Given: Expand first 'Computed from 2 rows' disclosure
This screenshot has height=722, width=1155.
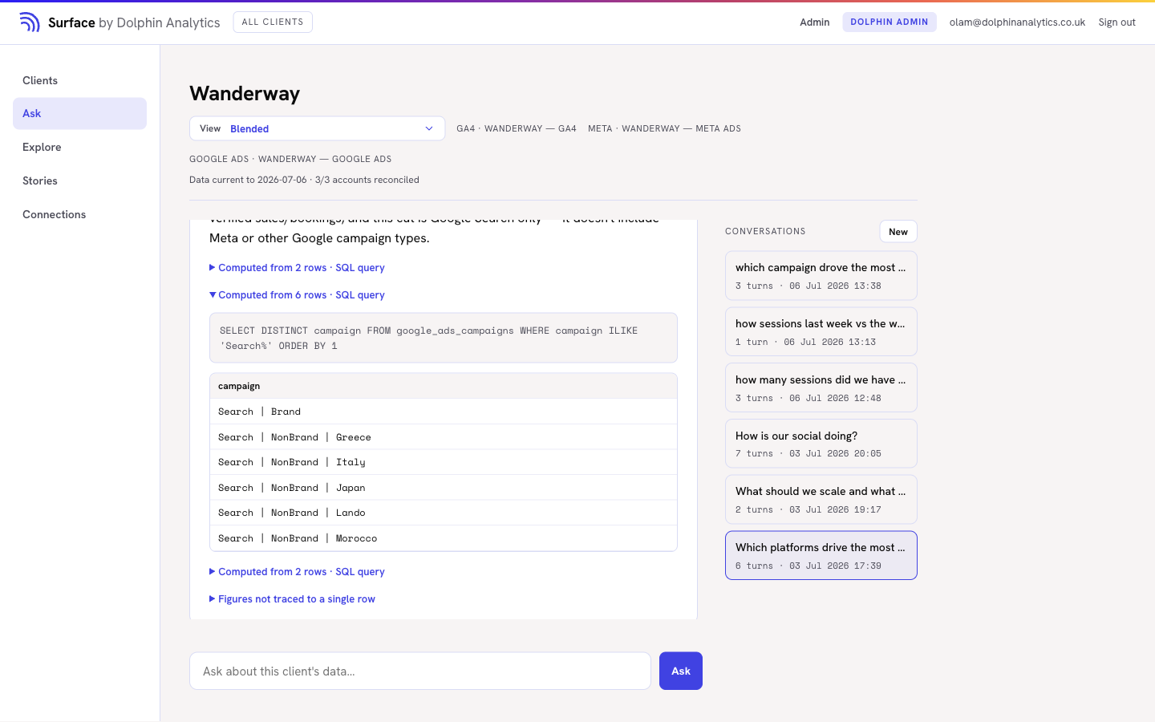Looking at the screenshot, I should 297,268.
